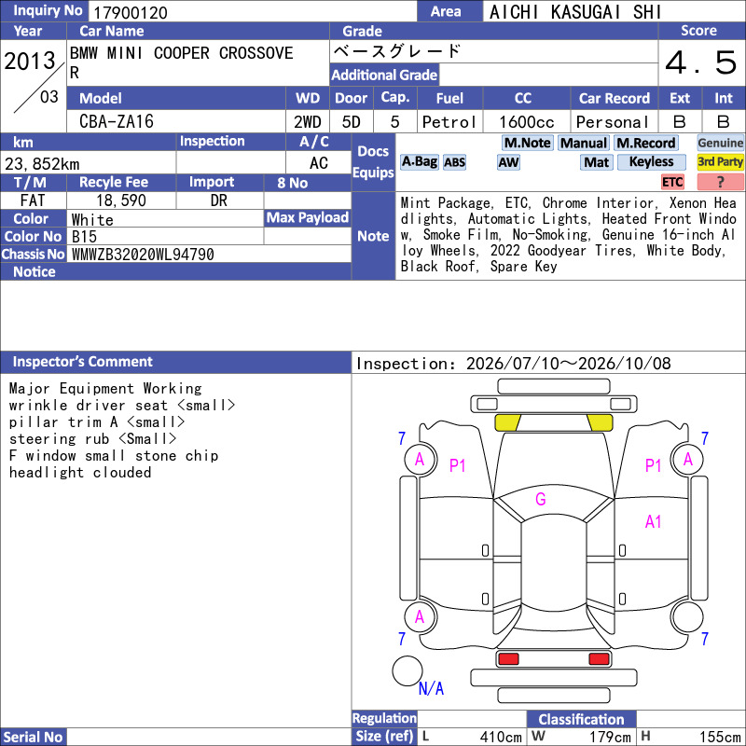Click the comment 'steering rub <Small>'
Screen dimensions: 746x746
click(x=92, y=438)
